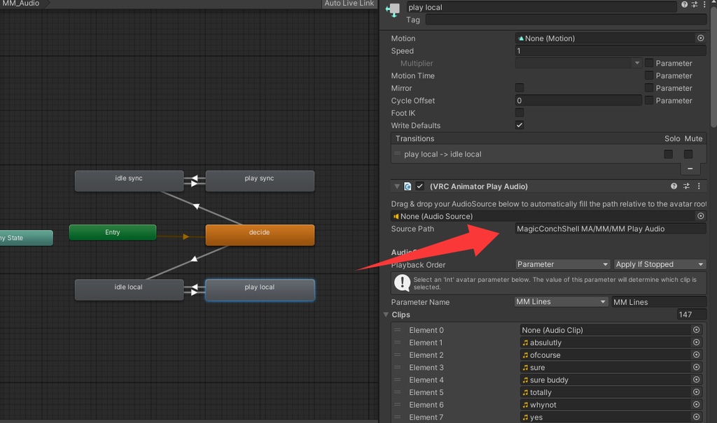
Task: Select the Any State node
Action: click(x=26, y=238)
